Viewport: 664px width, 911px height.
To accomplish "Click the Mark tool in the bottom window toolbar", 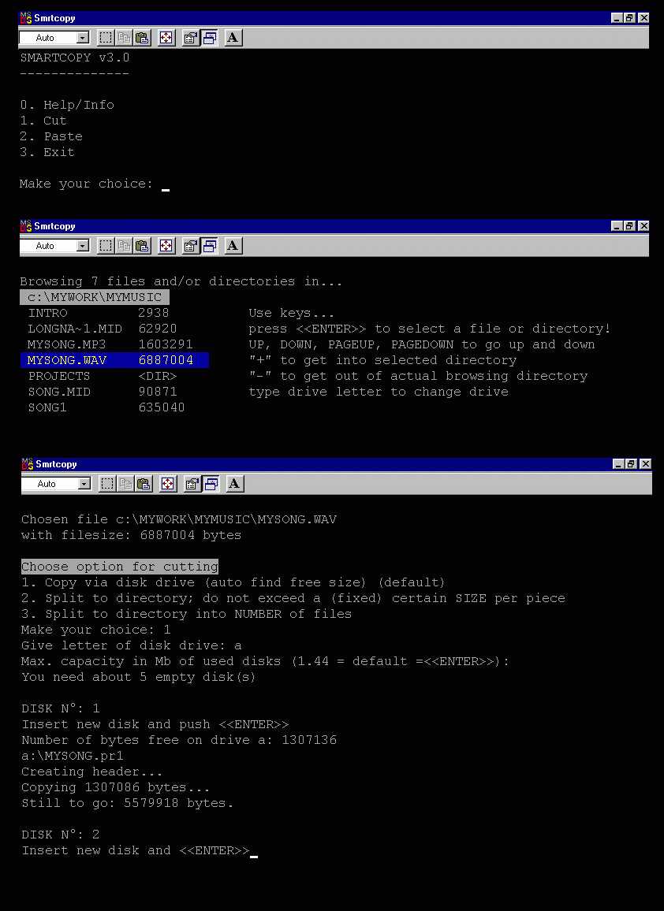I will tap(107, 484).
